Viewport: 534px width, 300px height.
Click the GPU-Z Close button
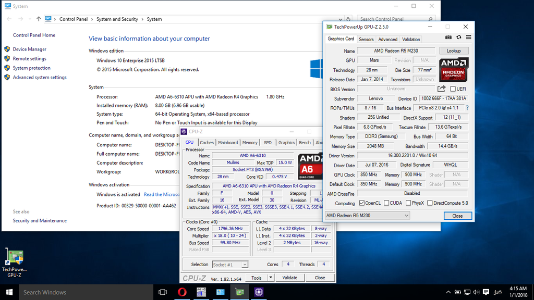[457, 216]
